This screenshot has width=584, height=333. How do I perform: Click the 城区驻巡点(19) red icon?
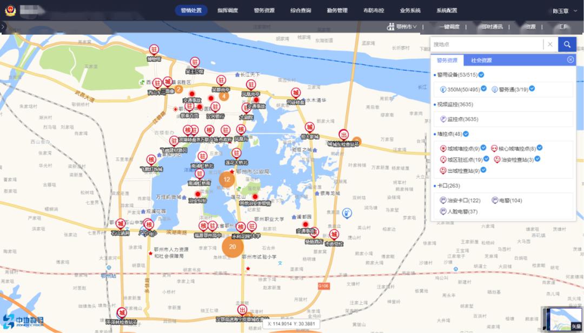pyautogui.click(x=443, y=160)
